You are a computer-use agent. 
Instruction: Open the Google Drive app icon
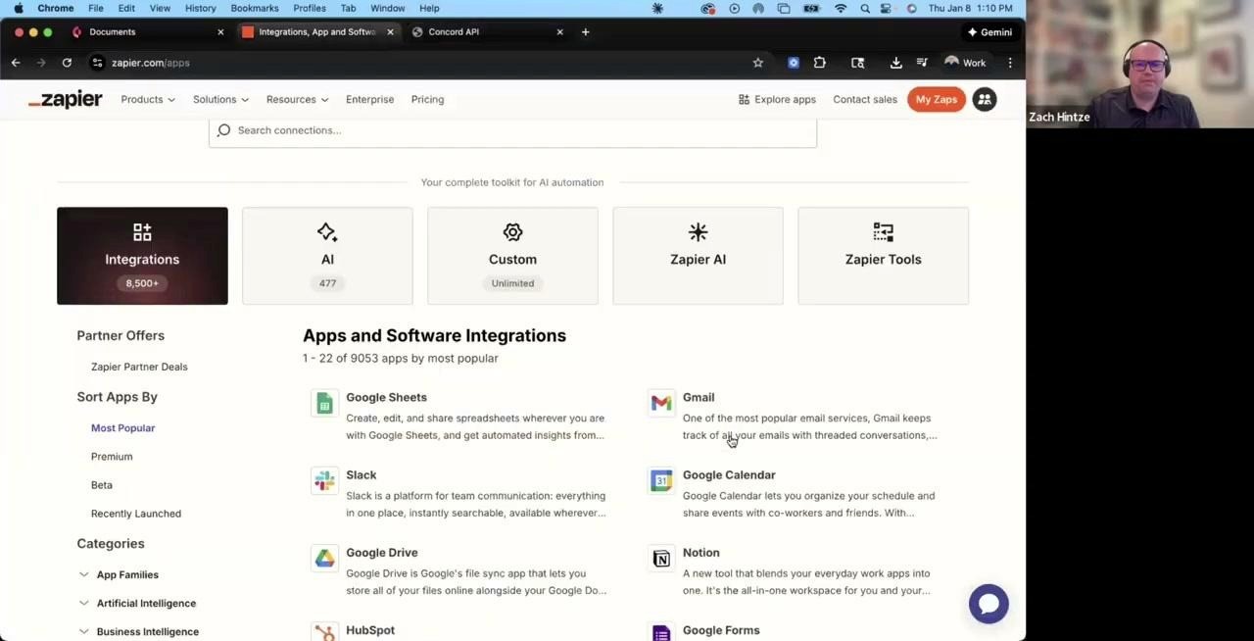click(324, 558)
